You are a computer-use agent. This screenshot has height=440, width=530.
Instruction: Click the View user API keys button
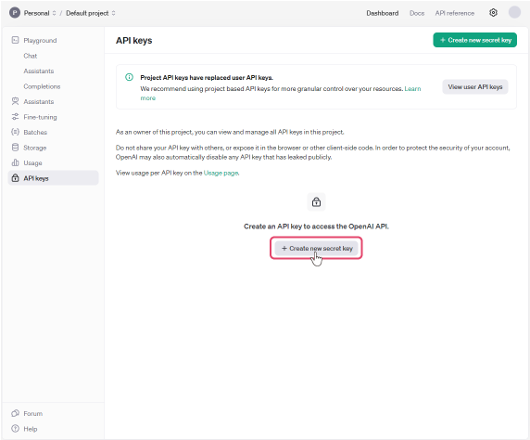click(x=475, y=87)
